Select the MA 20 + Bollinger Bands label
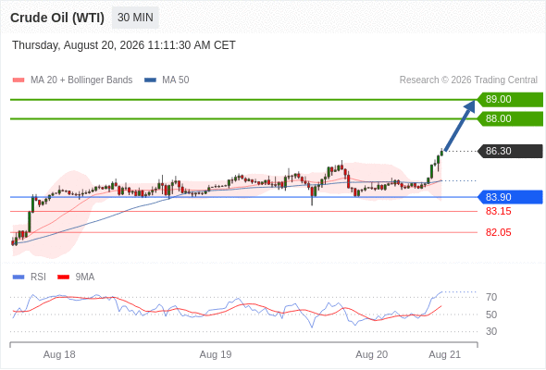This screenshot has width=546, height=370. 81,80
